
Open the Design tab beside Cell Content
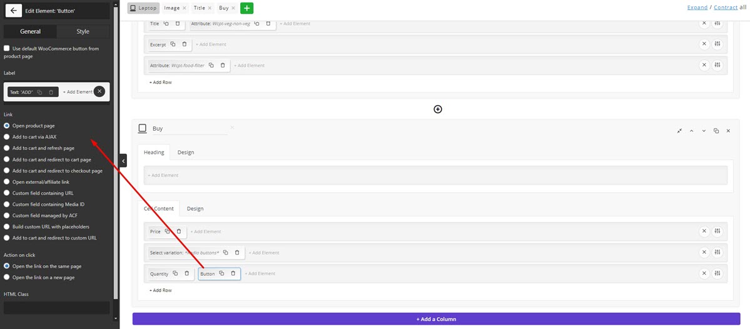tap(195, 208)
